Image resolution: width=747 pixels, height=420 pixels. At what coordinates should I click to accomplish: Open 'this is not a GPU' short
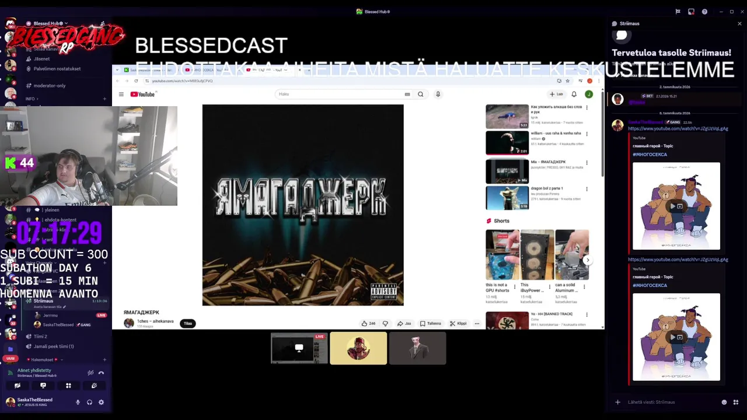pyautogui.click(x=502, y=255)
